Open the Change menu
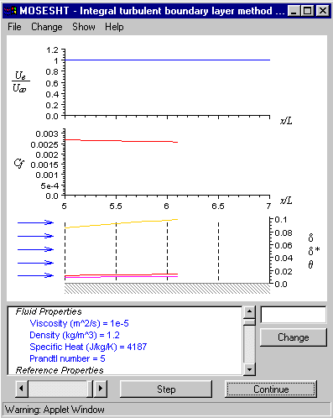The image size is (333, 418). pyautogui.click(x=47, y=27)
